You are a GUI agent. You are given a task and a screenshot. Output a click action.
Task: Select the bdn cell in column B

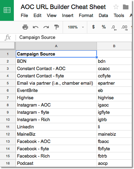point(114,61)
